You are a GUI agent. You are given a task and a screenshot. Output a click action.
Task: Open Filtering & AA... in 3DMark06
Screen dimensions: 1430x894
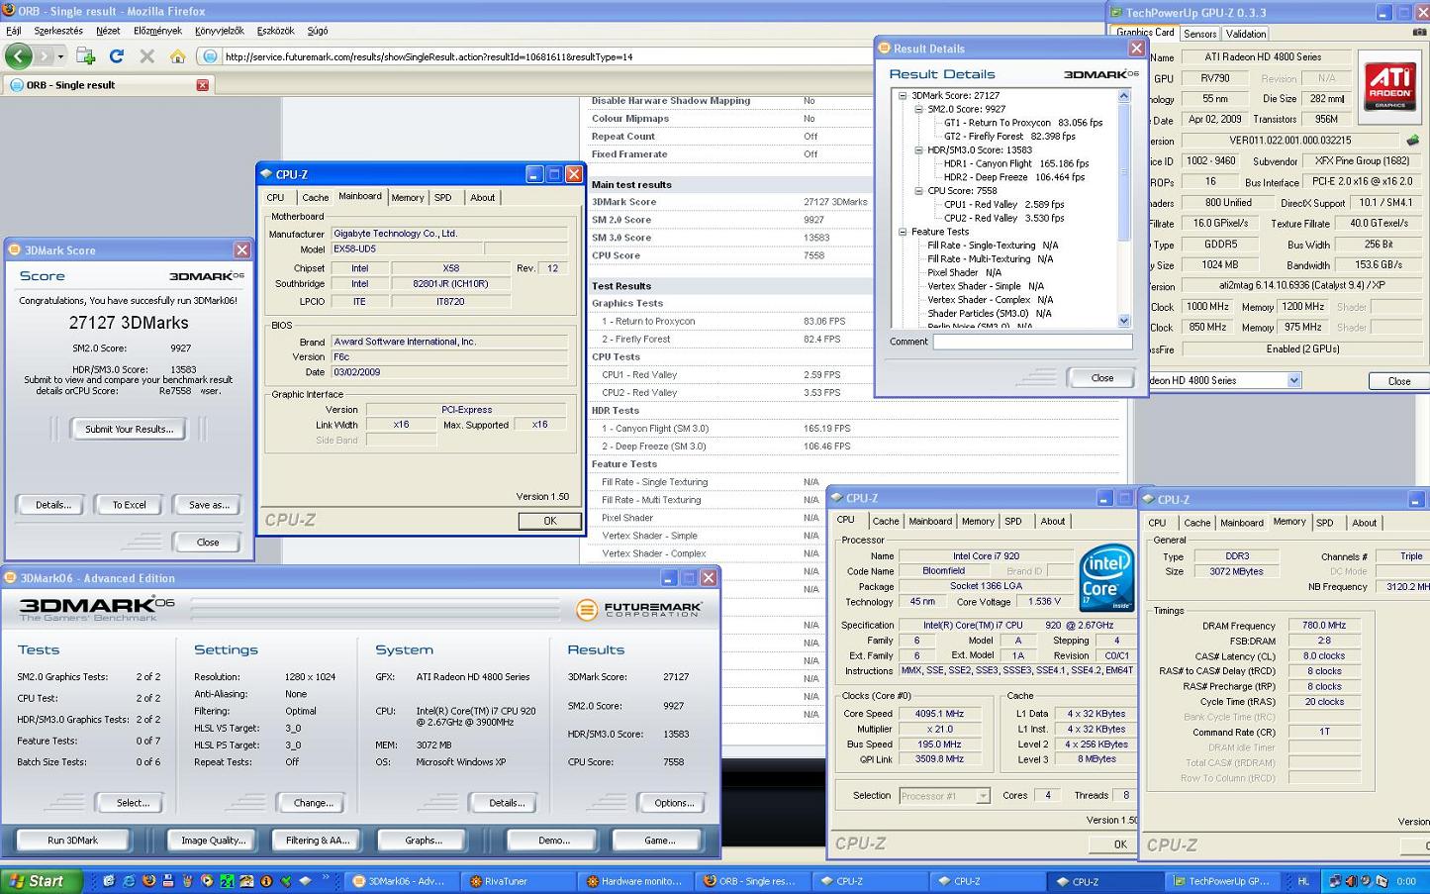coord(317,841)
